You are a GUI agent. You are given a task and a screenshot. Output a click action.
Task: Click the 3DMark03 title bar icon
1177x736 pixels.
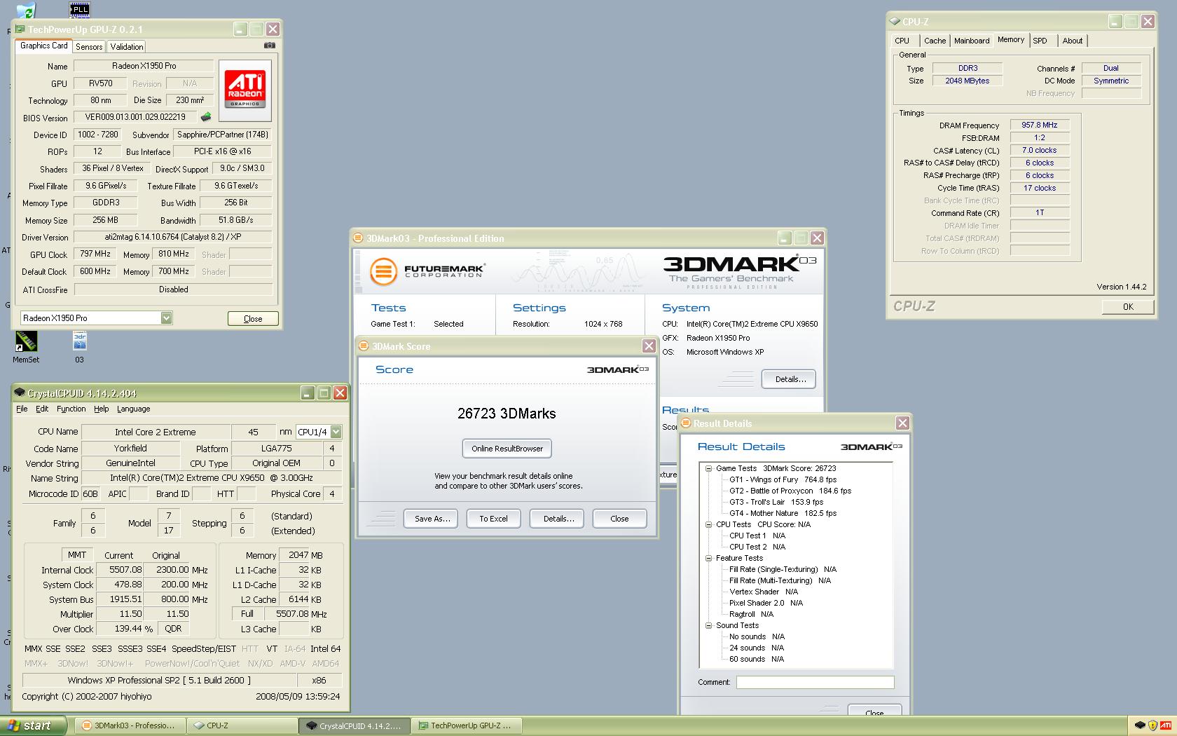click(x=358, y=238)
